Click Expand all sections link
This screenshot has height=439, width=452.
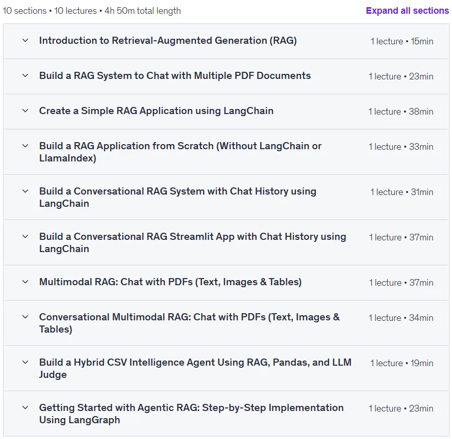click(x=407, y=11)
